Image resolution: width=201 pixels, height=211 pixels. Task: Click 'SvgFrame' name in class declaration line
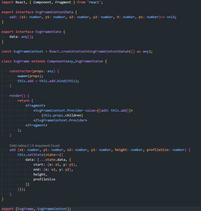(21, 61)
